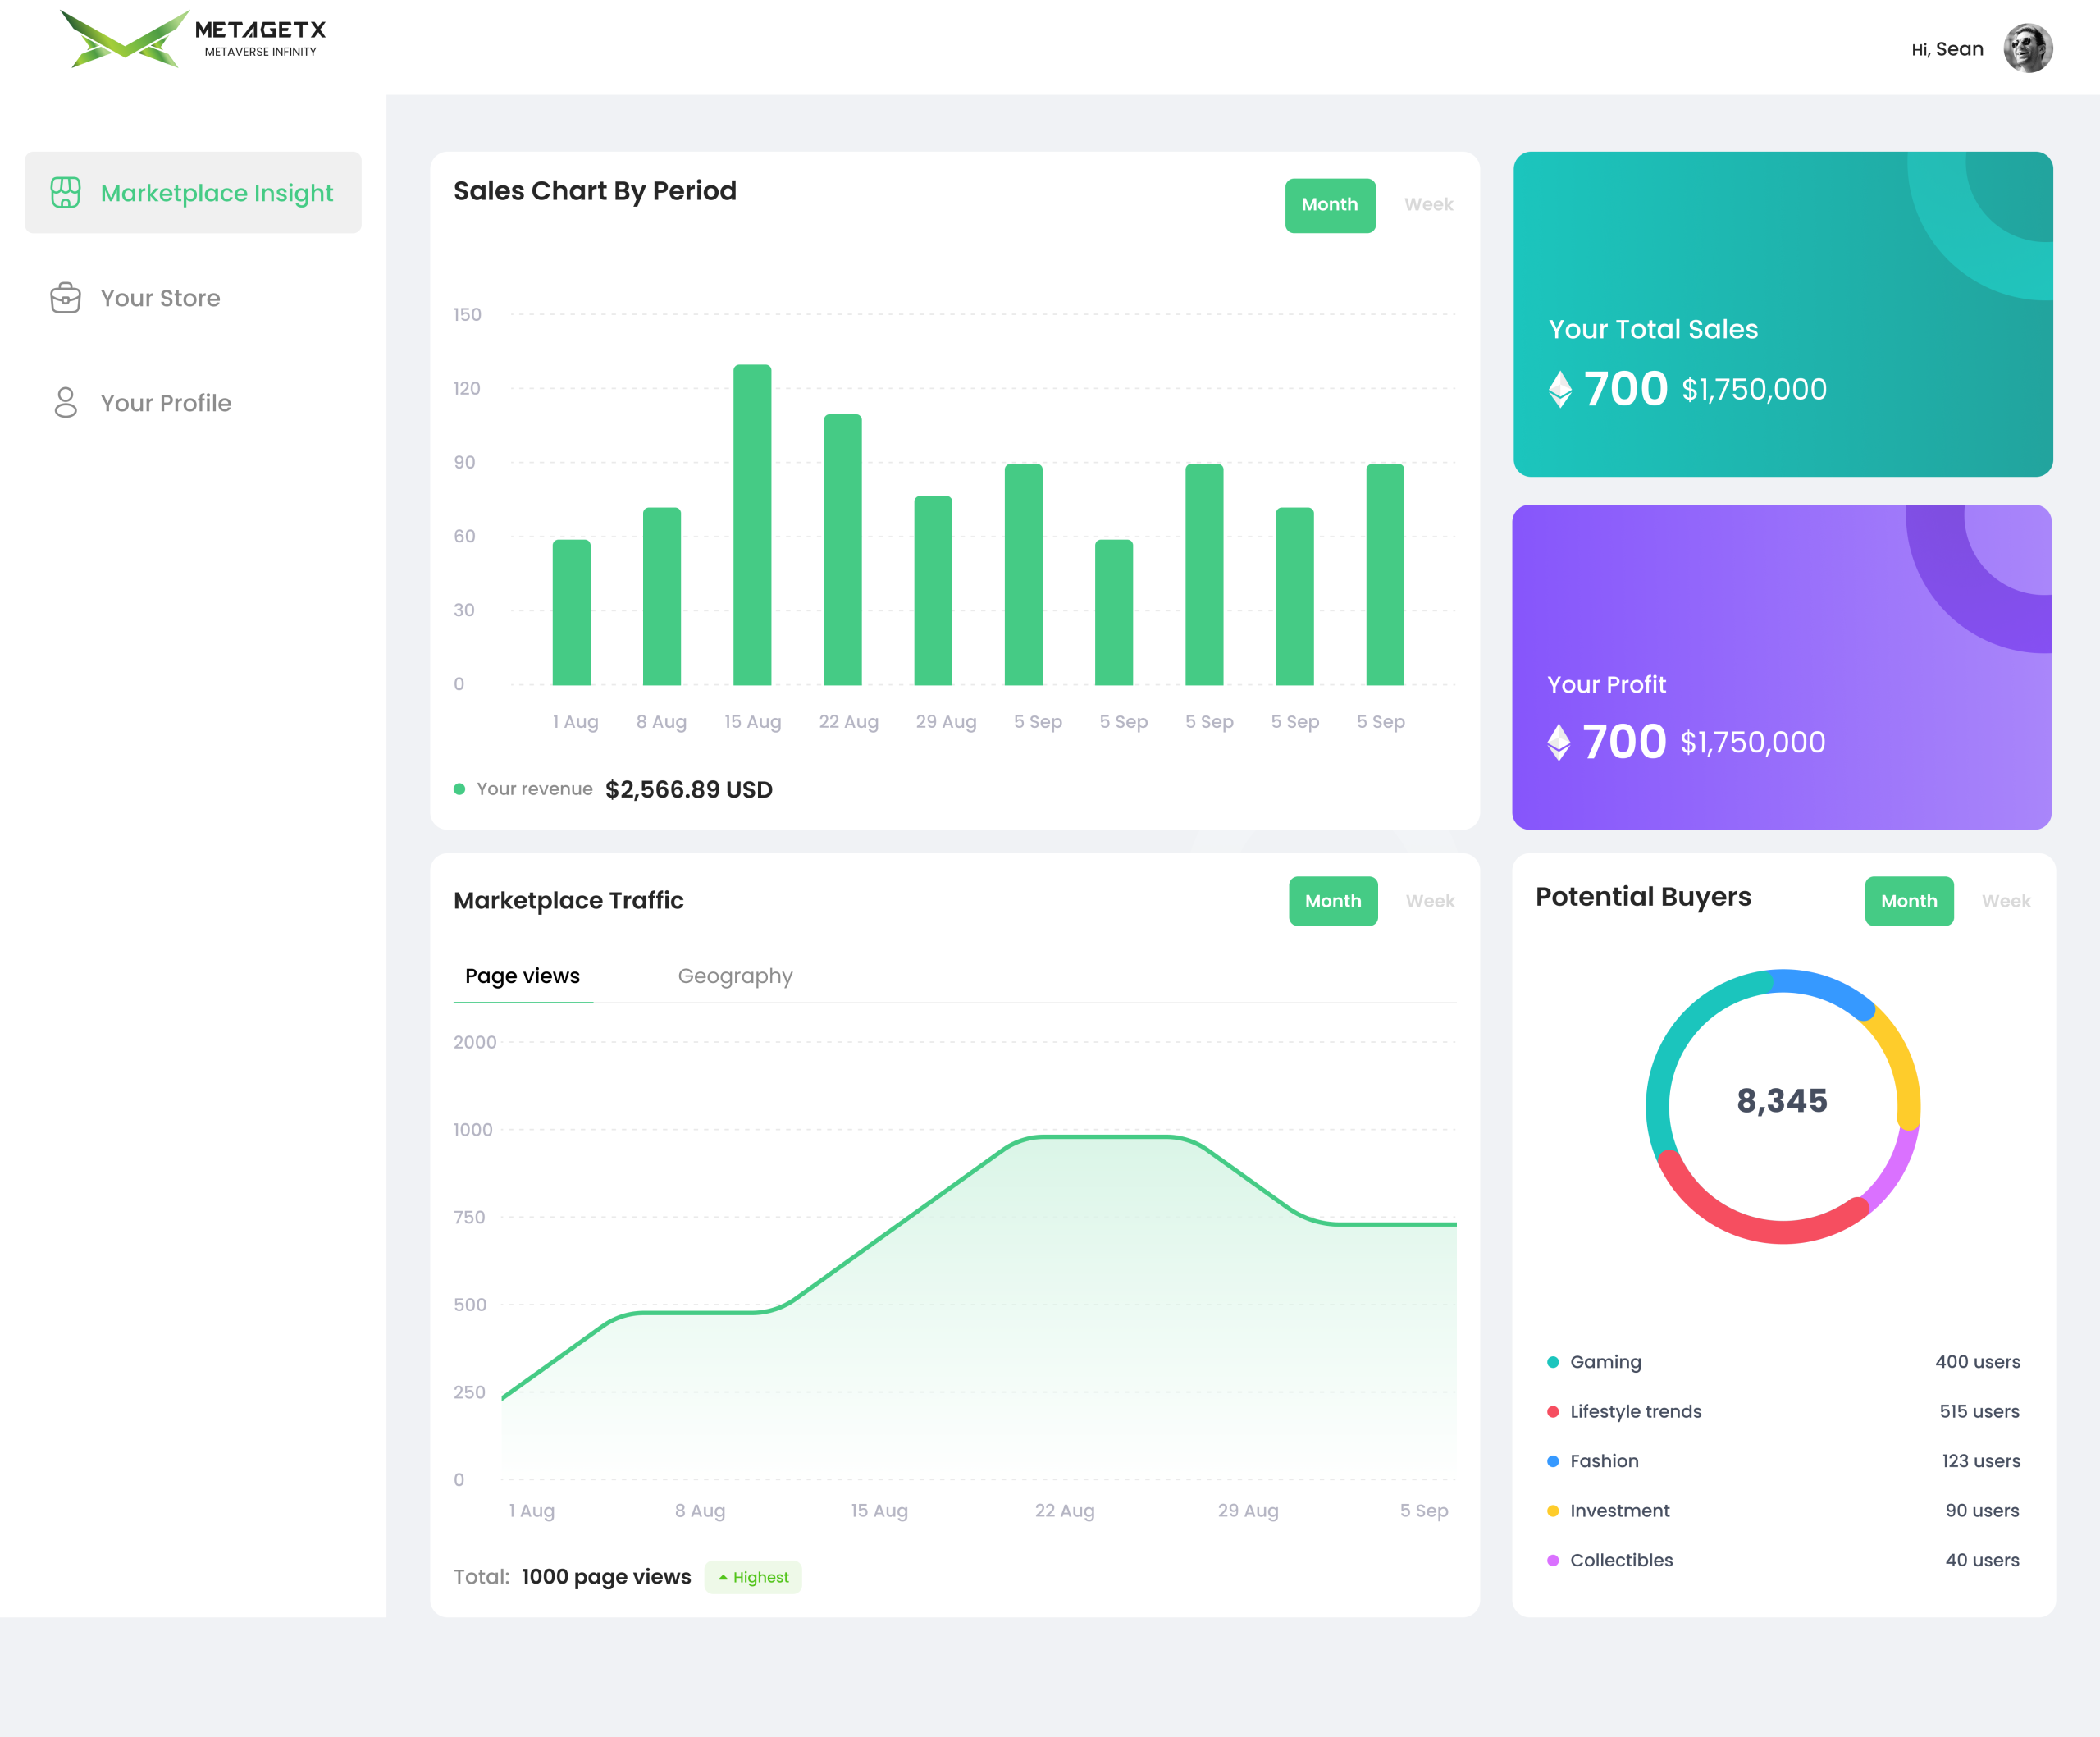Switch Sales Chart to Week view
This screenshot has width=2100, height=1737.
coord(1428,205)
